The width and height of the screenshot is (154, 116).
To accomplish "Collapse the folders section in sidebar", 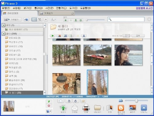I will pos(4,34).
